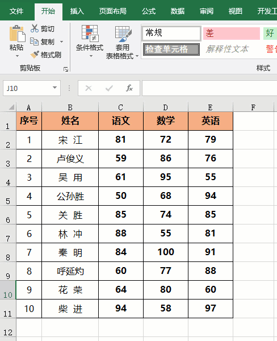Select row 1 header

coord(8,121)
